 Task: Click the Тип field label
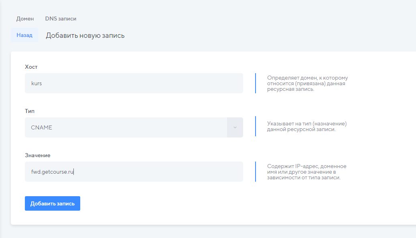pyautogui.click(x=30, y=111)
